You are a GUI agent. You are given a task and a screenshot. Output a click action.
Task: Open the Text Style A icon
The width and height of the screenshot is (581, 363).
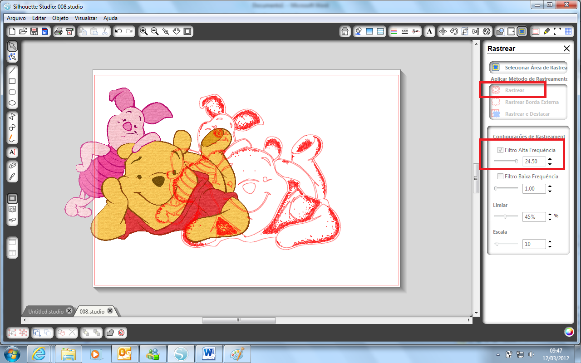pyautogui.click(x=429, y=31)
